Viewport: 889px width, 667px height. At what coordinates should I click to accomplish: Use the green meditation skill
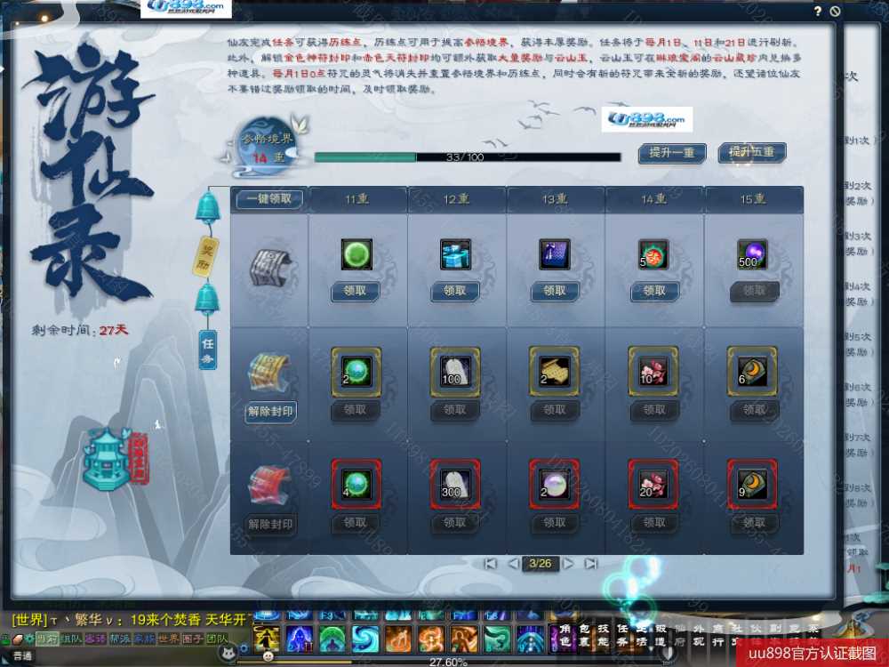tap(332, 639)
